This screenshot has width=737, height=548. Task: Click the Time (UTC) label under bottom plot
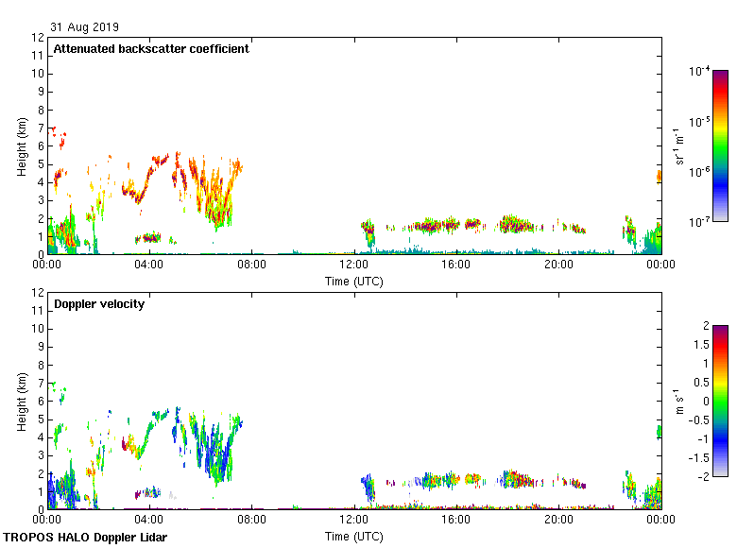coord(353,536)
